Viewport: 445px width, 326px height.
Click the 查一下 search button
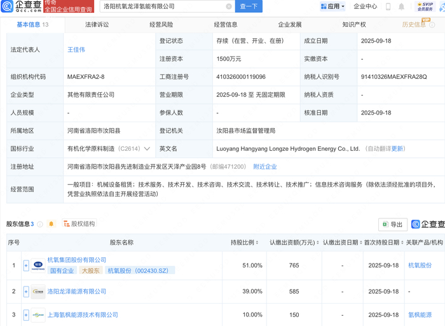[249, 6]
